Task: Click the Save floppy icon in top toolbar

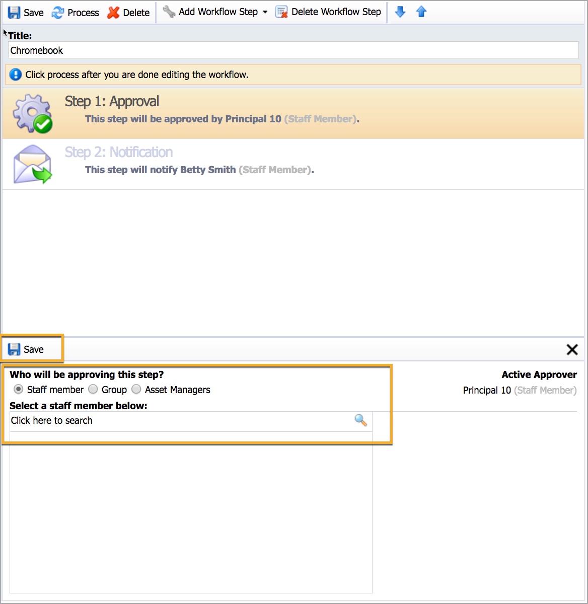Action: 14,12
